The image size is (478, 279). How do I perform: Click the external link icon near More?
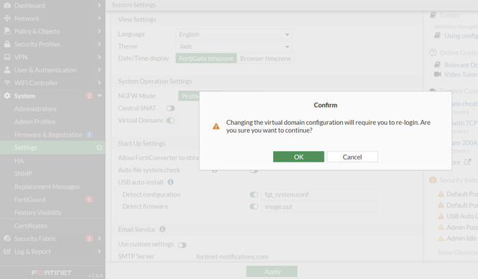[x=467, y=162]
